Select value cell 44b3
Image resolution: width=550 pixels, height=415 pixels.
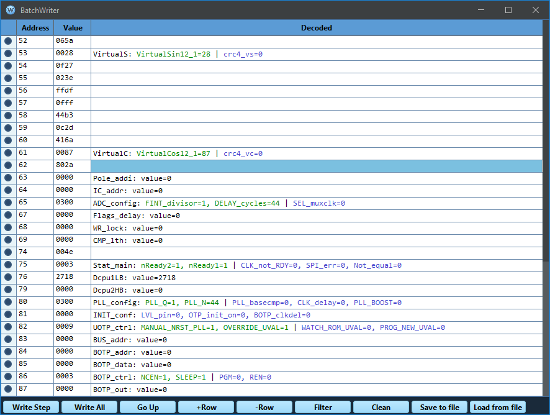point(72,115)
